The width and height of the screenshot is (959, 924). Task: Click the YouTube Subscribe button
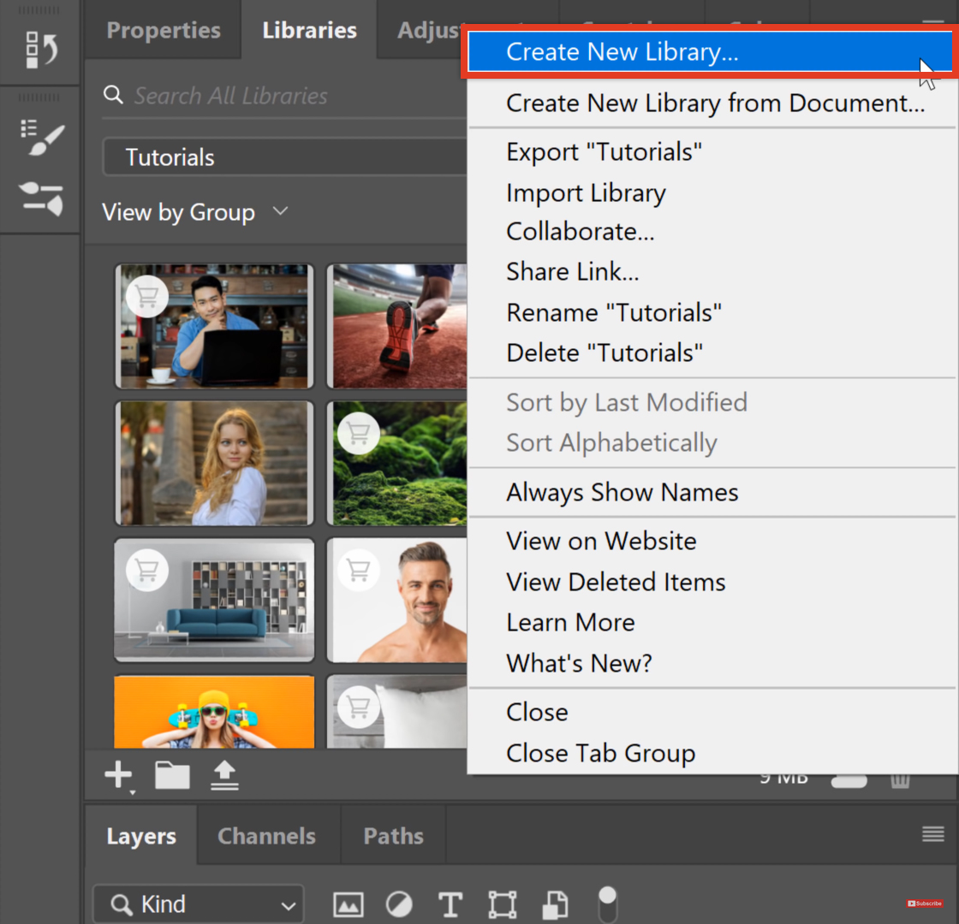pos(924,903)
